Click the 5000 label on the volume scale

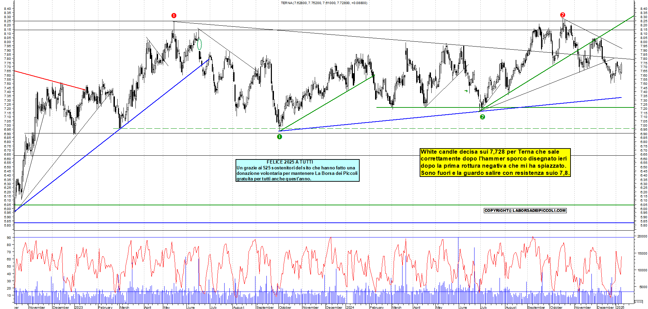643,287
